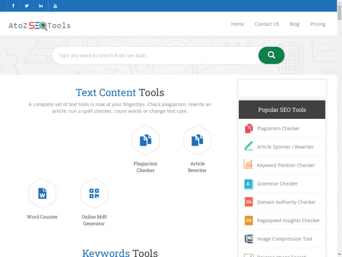This screenshot has width=342, height=257.
Task: Open Domain Authority Checker link
Action: pos(286,202)
